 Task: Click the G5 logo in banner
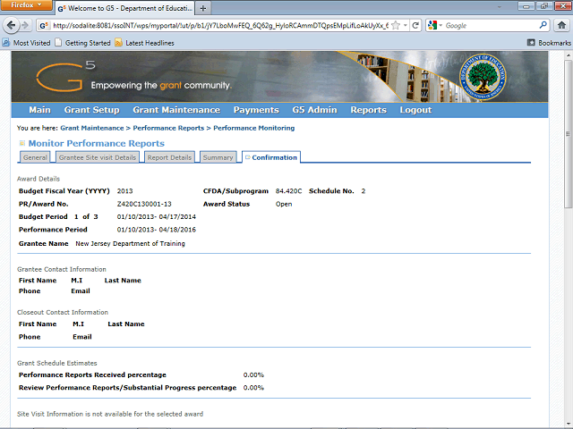point(65,76)
